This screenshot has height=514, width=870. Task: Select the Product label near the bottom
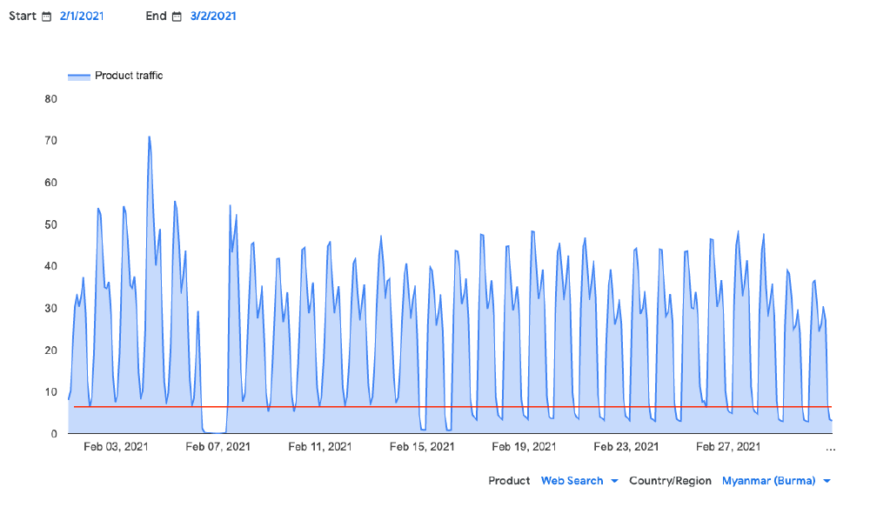click(x=509, y=480)
